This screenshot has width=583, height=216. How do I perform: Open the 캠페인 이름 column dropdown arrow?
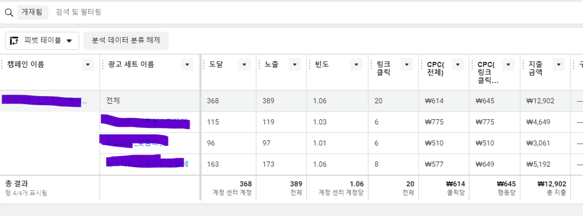tap(88, 65)
